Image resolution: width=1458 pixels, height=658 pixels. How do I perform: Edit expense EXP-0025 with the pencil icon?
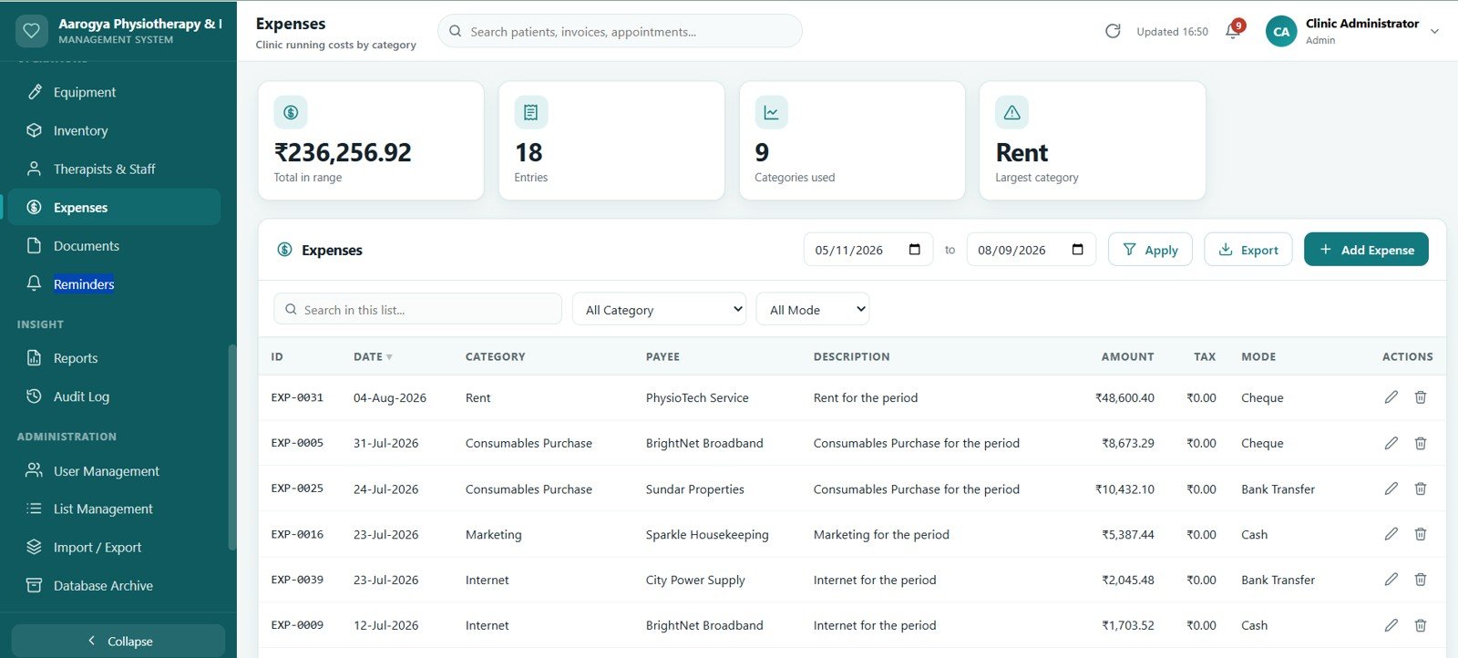point(1391,488)
